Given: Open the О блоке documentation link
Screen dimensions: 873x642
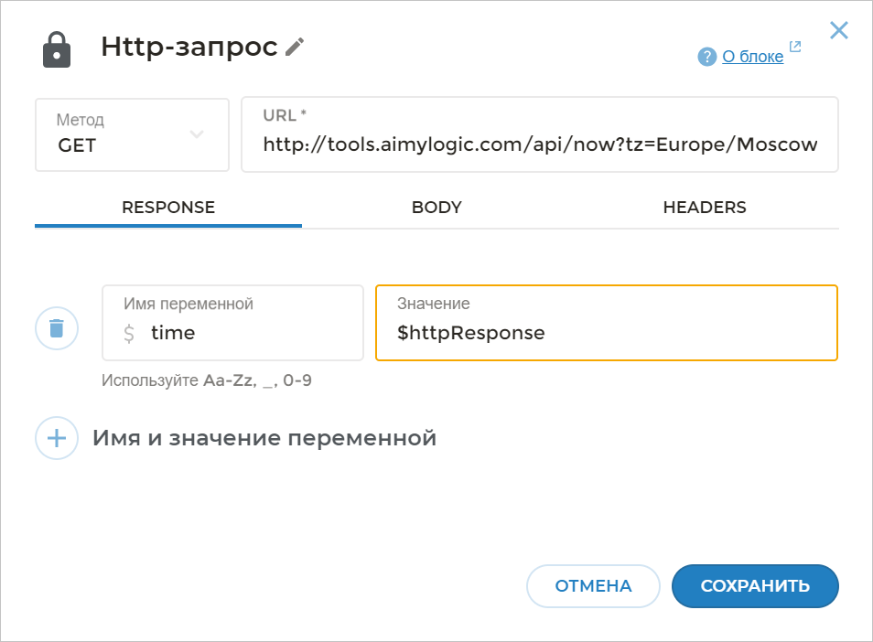Looking at the screenshot, I should (x=752, y=56).
